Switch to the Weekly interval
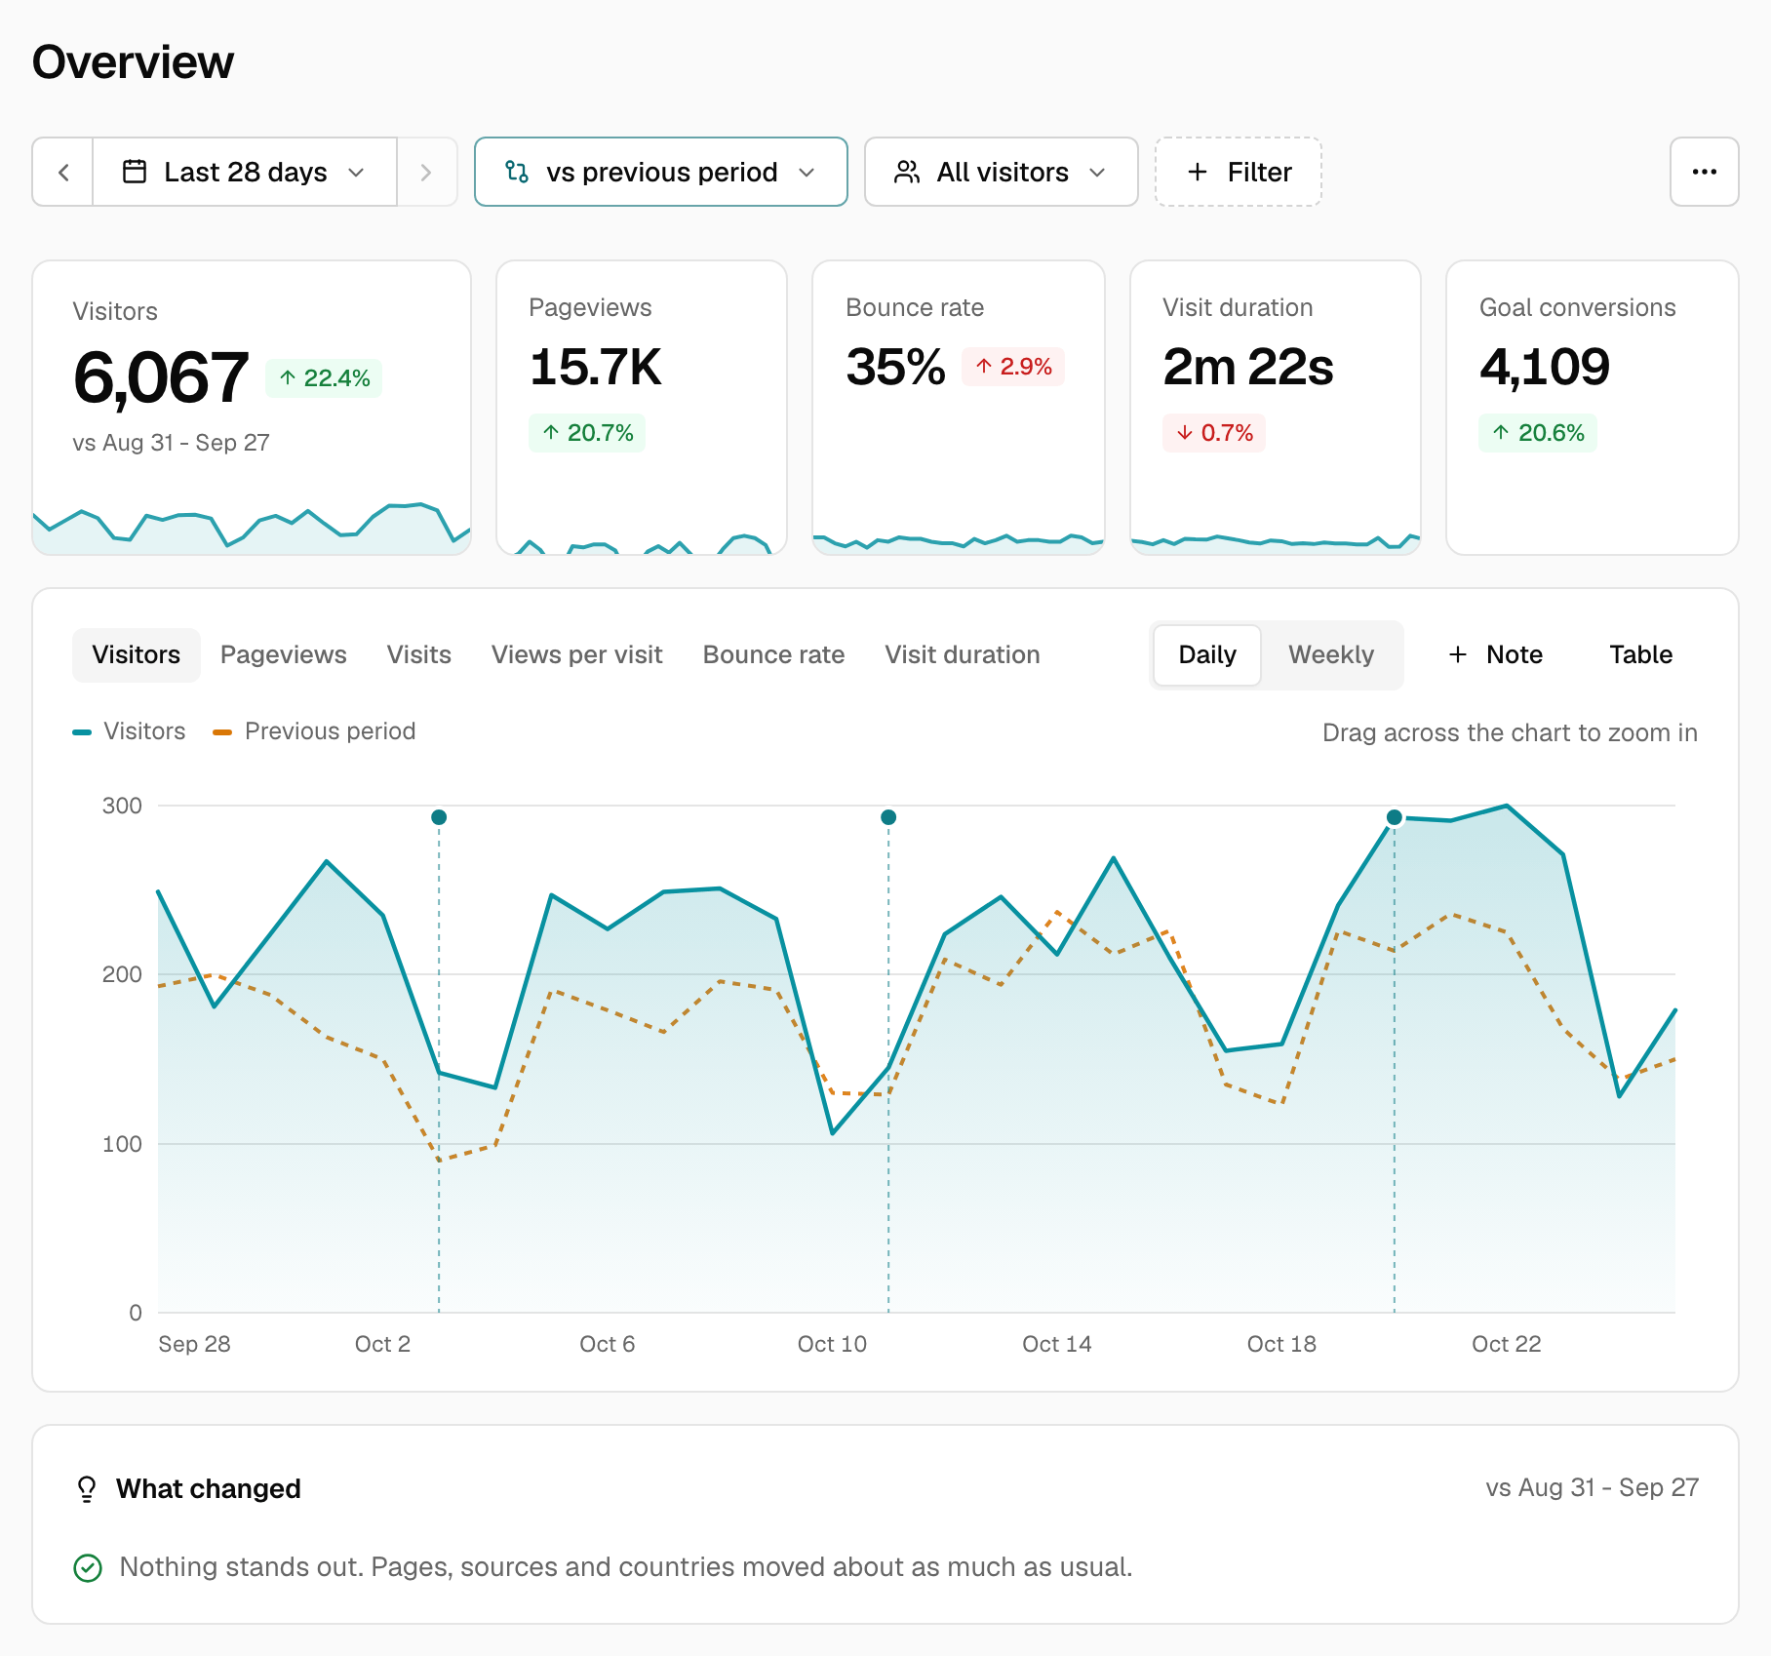 pos(1331,654)
